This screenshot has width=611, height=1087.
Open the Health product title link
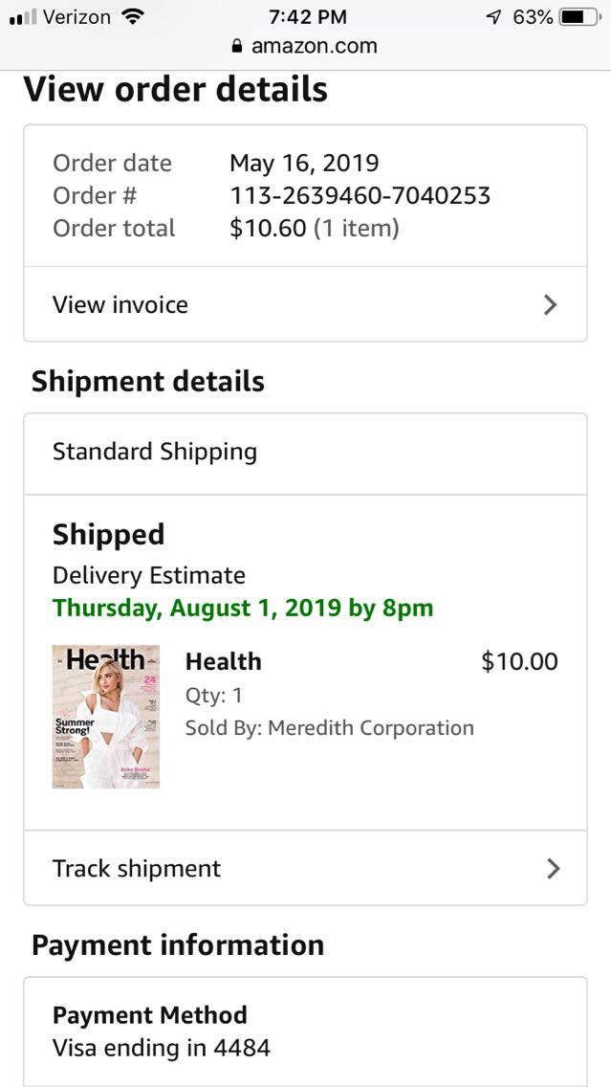pyautogui.click(x=223, y=661)
